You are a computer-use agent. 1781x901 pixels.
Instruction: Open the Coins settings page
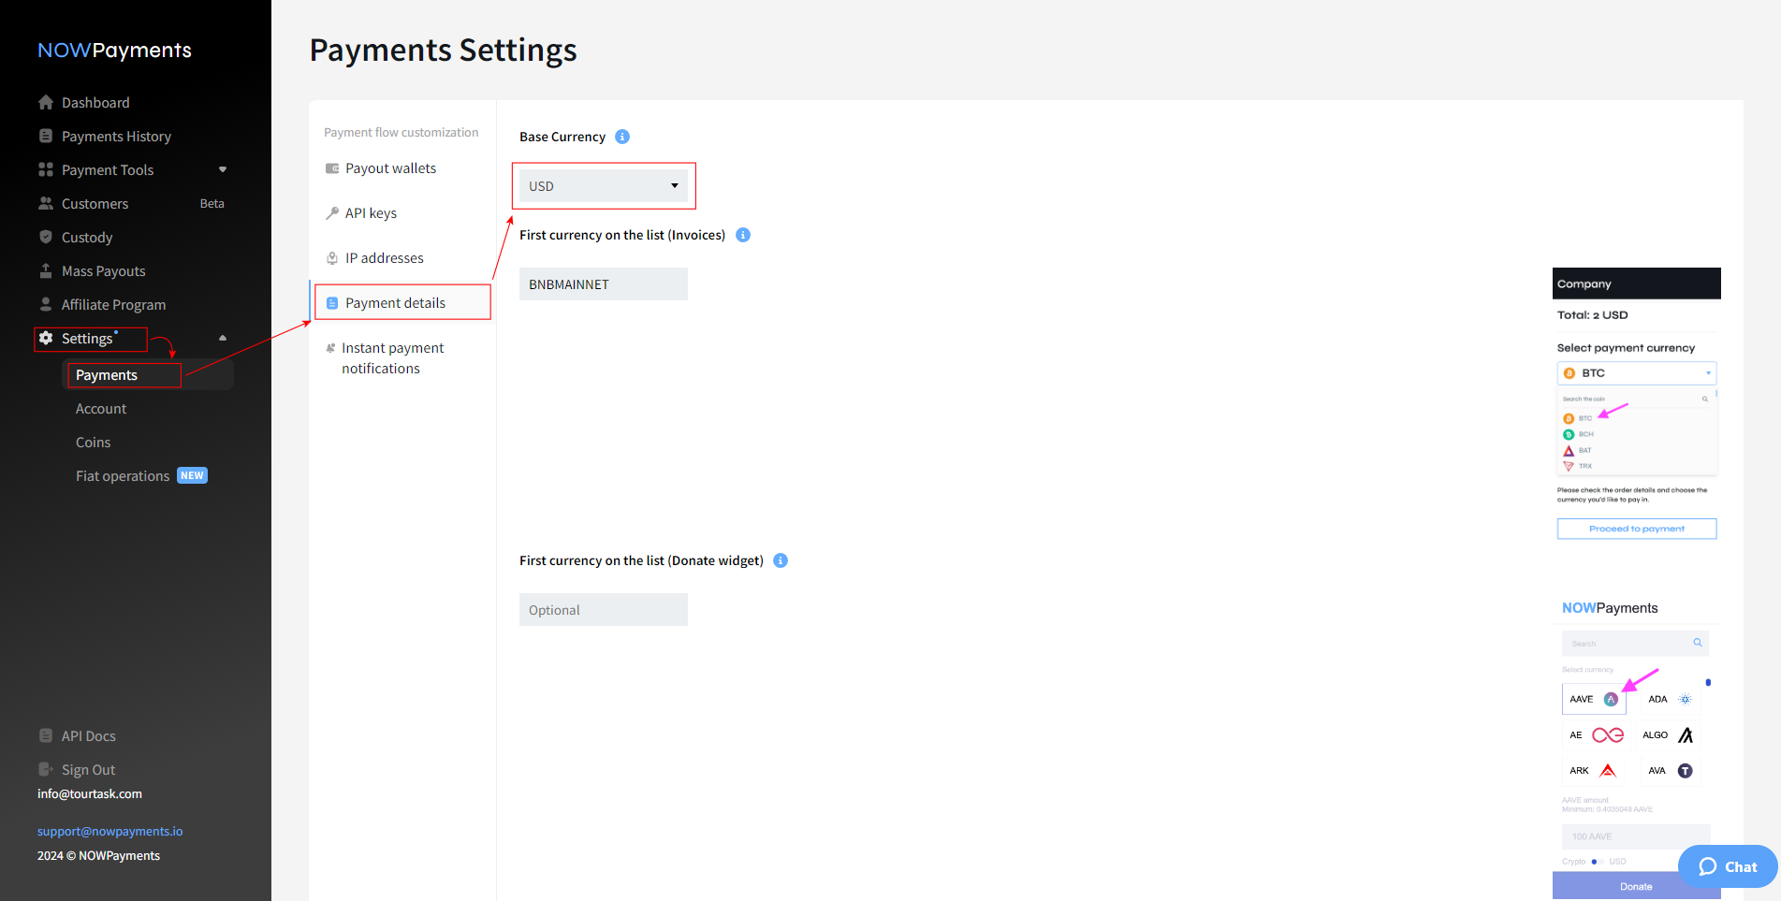click(93, 443)
